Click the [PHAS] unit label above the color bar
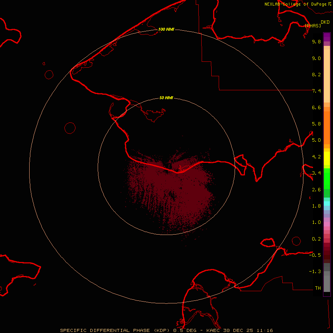 [x=313, y=26]
